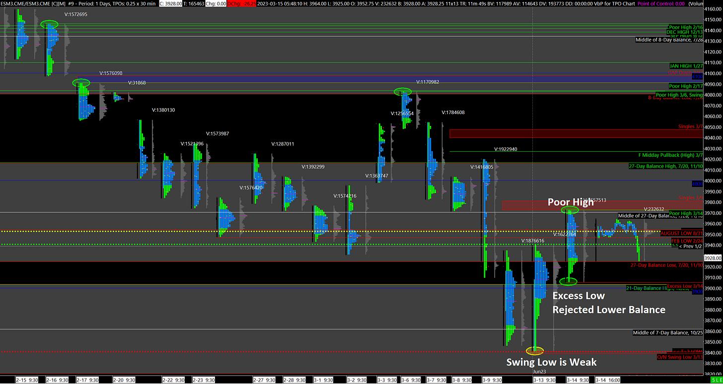Click the V:1784608 volume label
723x384 pixels.
click(453, 113)
